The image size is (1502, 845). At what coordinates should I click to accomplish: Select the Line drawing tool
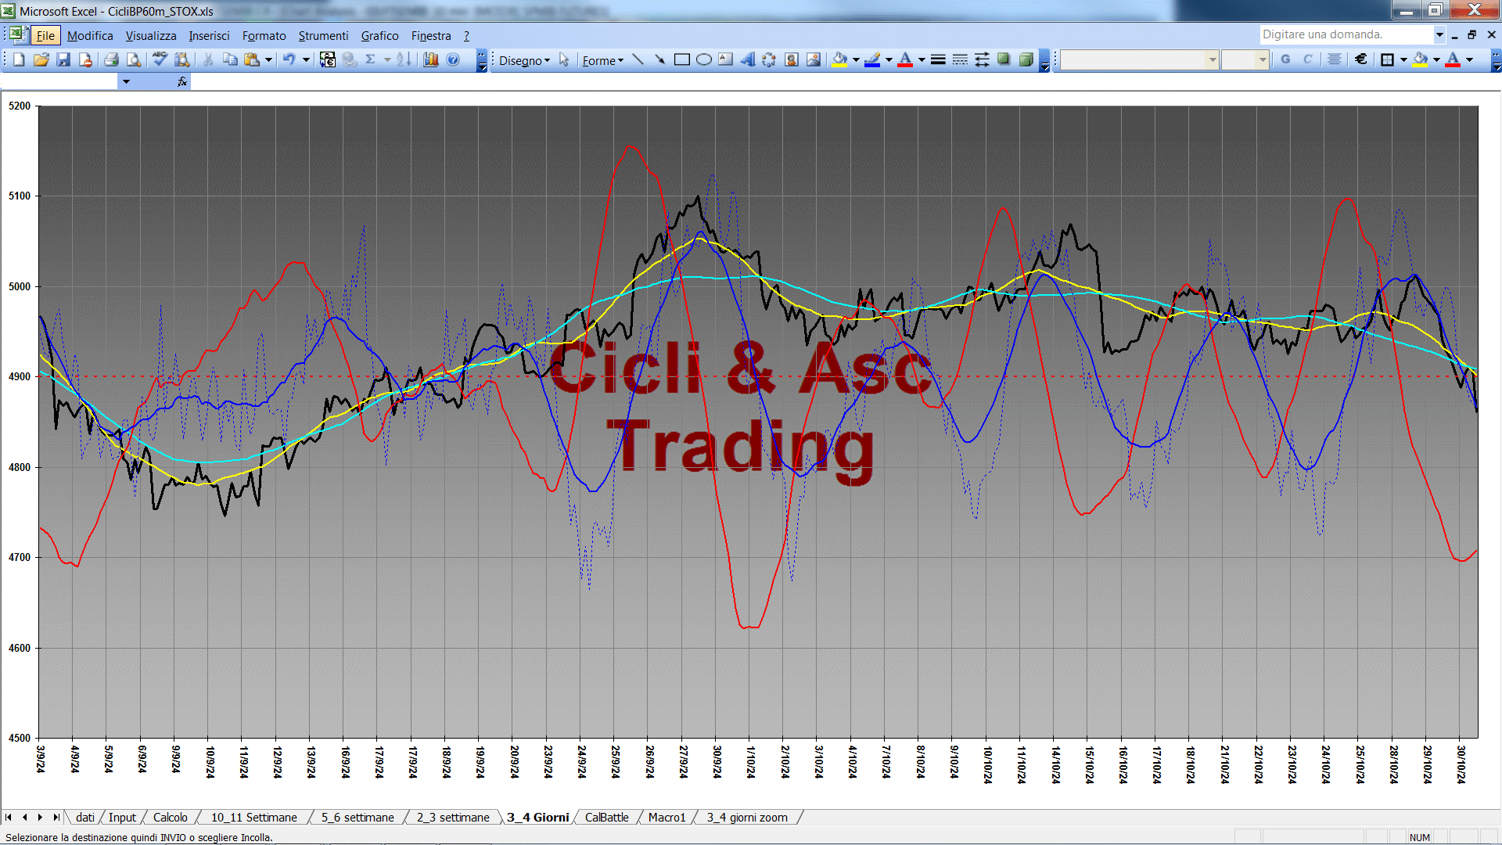point(638,59)
